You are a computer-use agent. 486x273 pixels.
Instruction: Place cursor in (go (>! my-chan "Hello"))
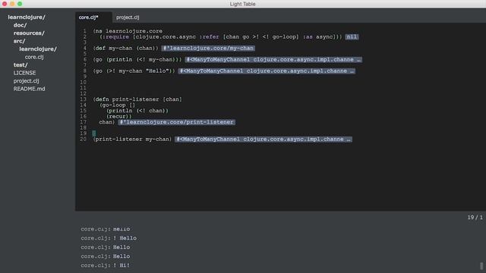(x=134, y=71)
